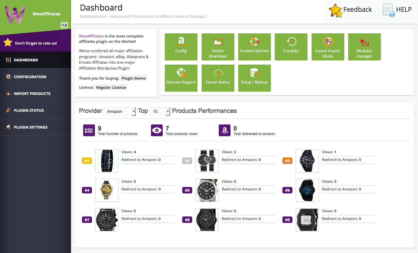
Task: Launch the Content Spinner module
Action: click(x=254, y=47)
